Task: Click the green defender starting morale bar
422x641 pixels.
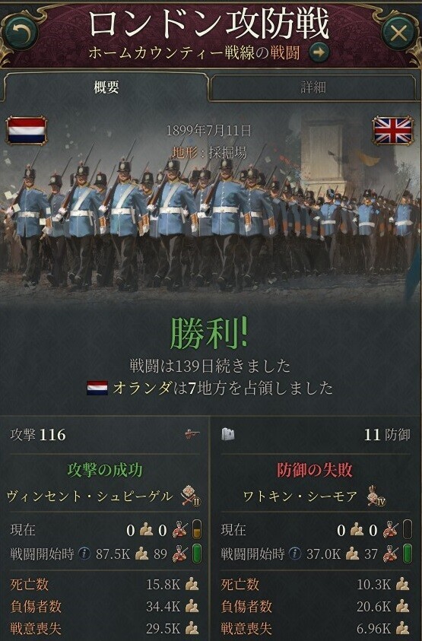Action: tap(408, 554)
